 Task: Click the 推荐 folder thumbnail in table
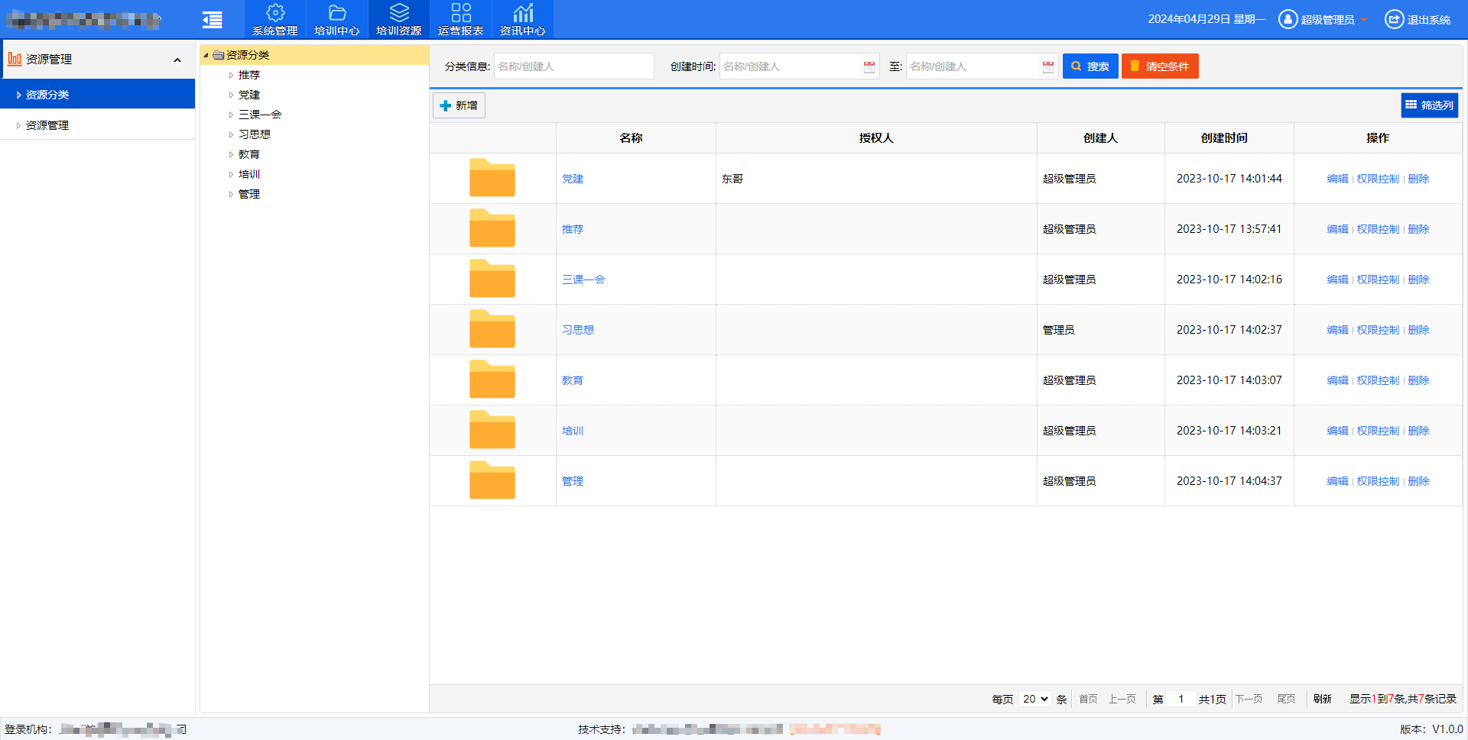tap(492, 228)
